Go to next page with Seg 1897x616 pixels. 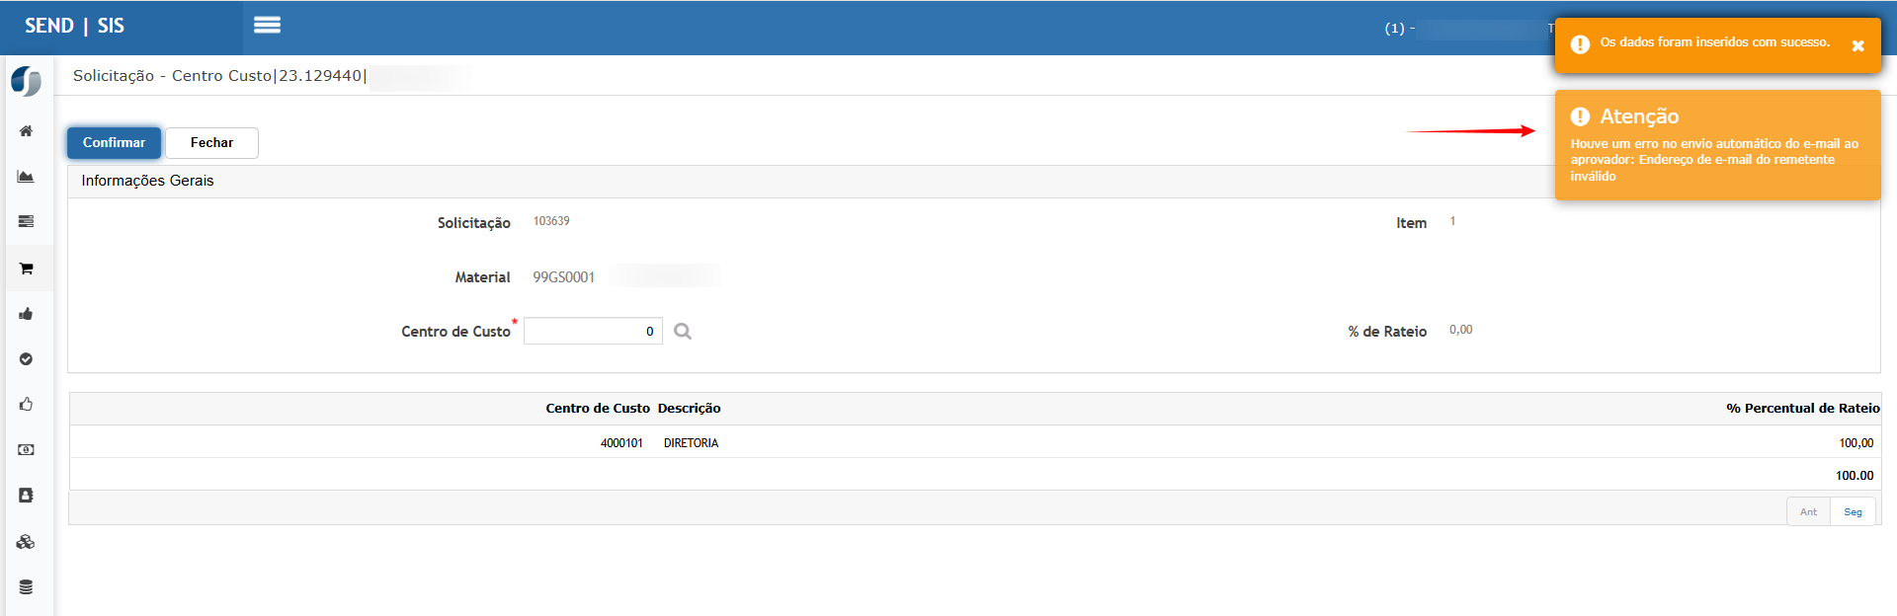pos(1853,512)
